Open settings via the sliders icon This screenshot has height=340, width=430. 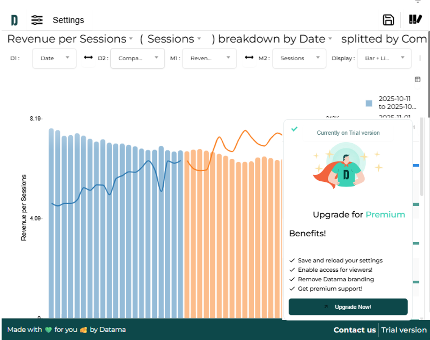pos(37,20)
